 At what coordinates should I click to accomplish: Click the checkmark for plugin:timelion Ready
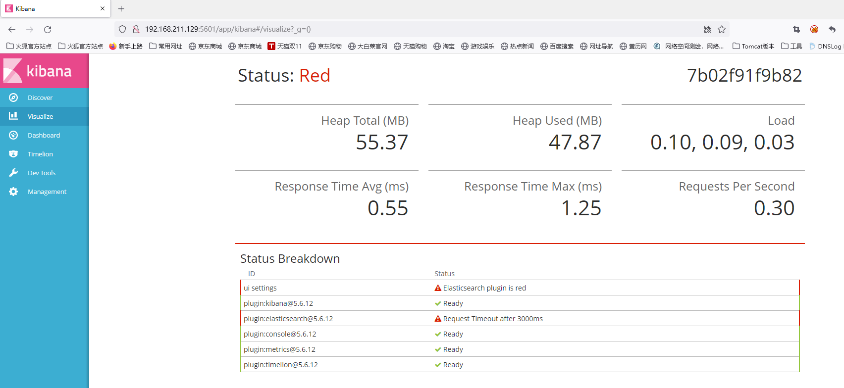pos(438,365)
